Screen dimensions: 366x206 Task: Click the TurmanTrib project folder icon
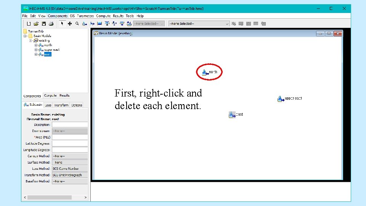(x=25, y=31)
